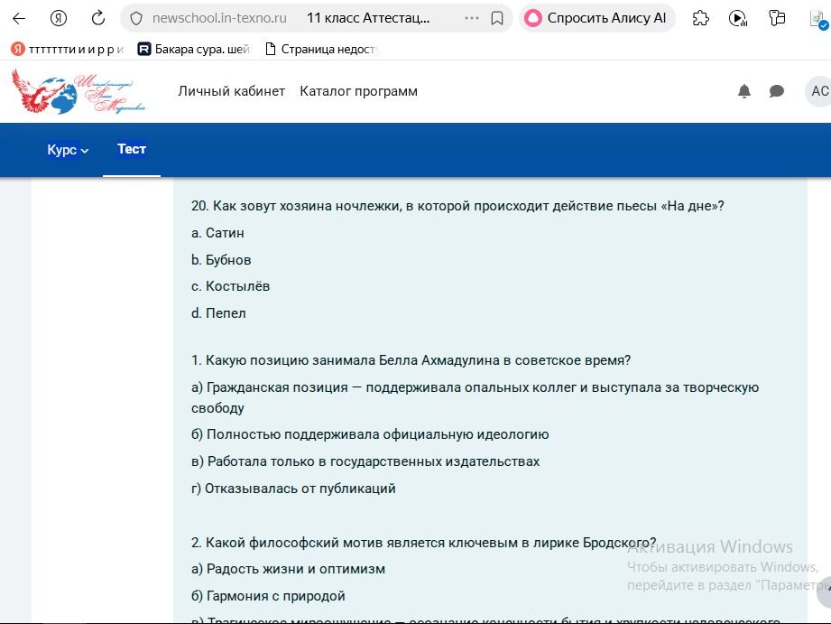Click the site protection shield icon
Image resolution: width=831 pixels, height=624 pixels.
click(x=136, y=19)
